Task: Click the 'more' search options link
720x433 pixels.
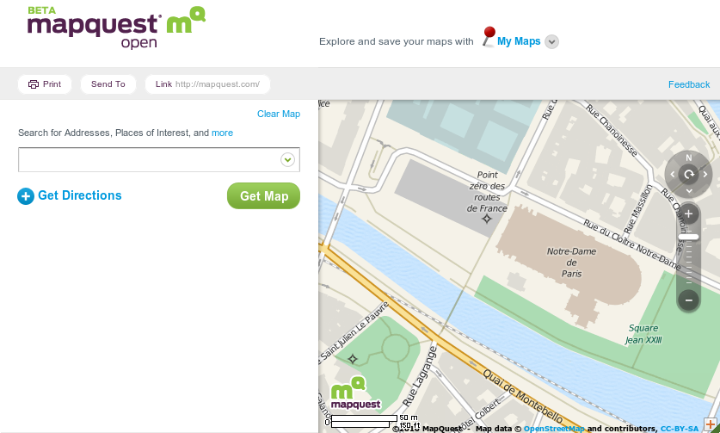Action: tap(222, 133)
